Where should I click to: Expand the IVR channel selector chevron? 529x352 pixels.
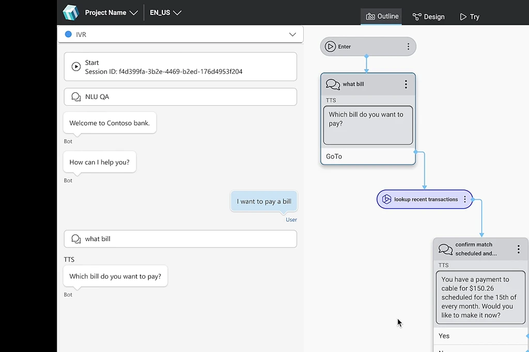coord(292,35)
